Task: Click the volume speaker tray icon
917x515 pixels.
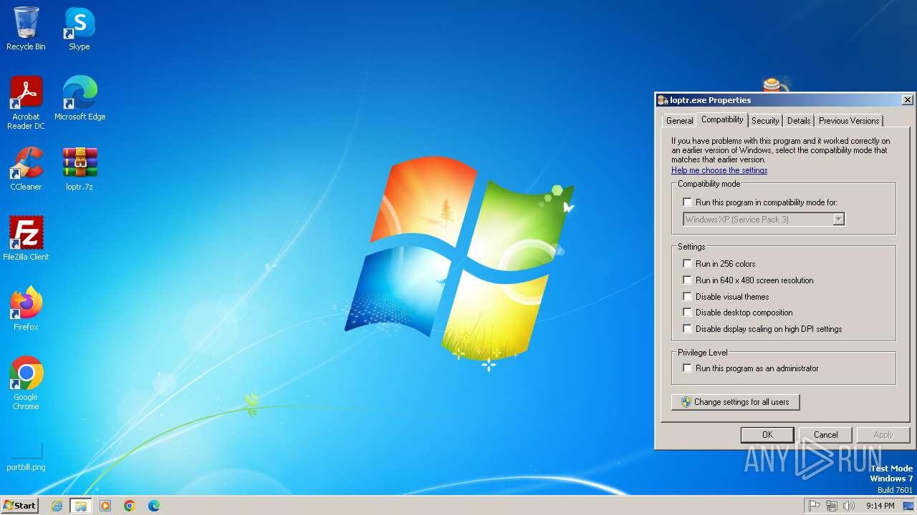Action: pyautogui.click(x=849, y=506)
